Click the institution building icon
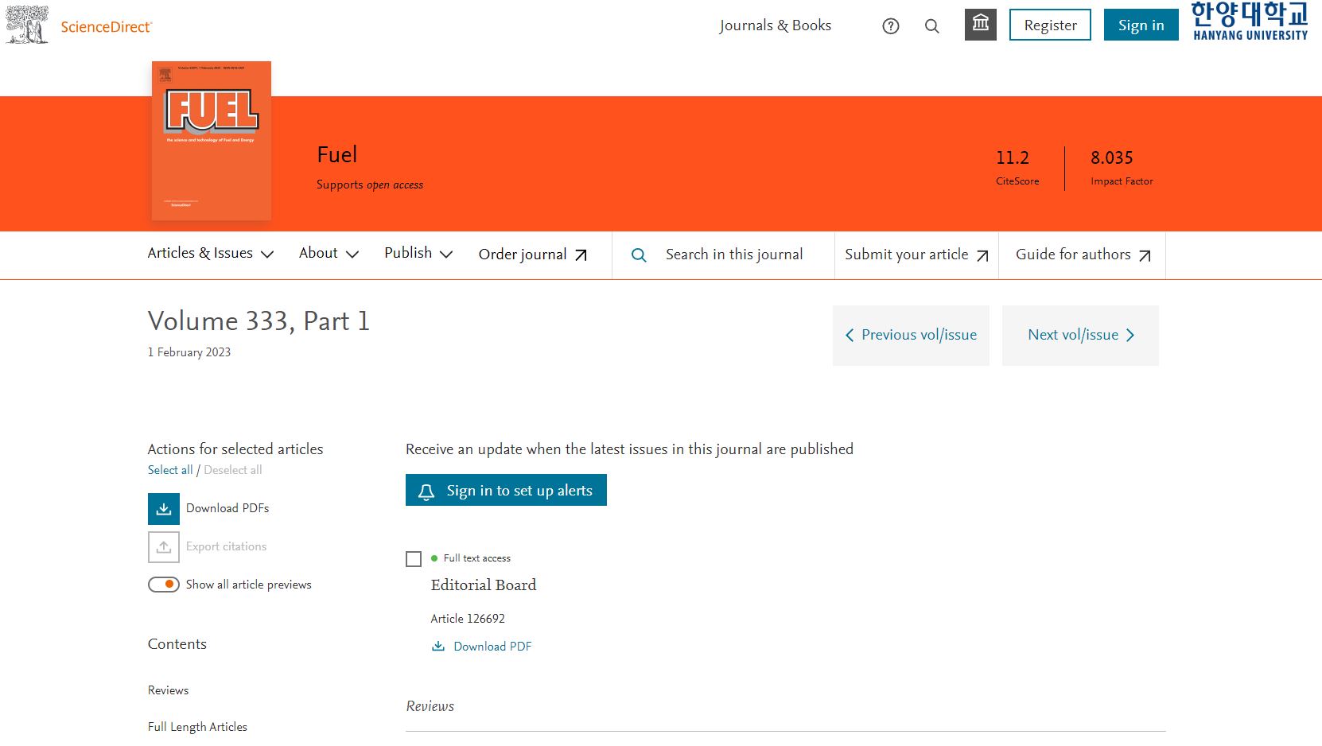The image size is (1322, 746). 980,25
